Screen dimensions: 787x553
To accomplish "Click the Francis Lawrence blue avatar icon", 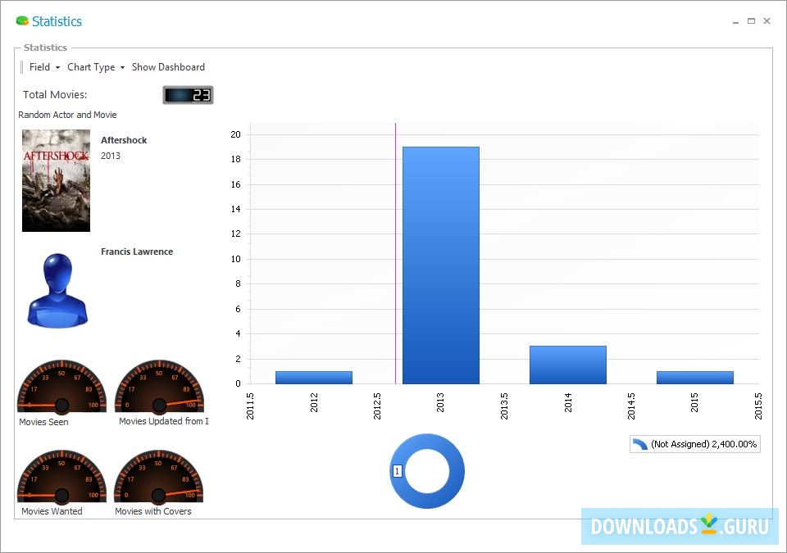I will 56,287.
